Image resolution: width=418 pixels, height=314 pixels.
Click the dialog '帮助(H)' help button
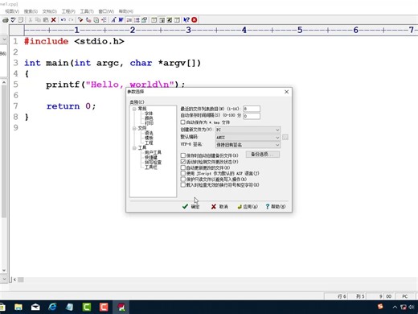276,206
